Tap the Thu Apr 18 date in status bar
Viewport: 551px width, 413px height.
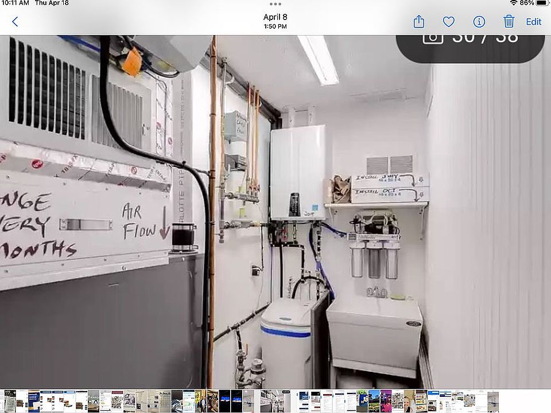[52, 3]
